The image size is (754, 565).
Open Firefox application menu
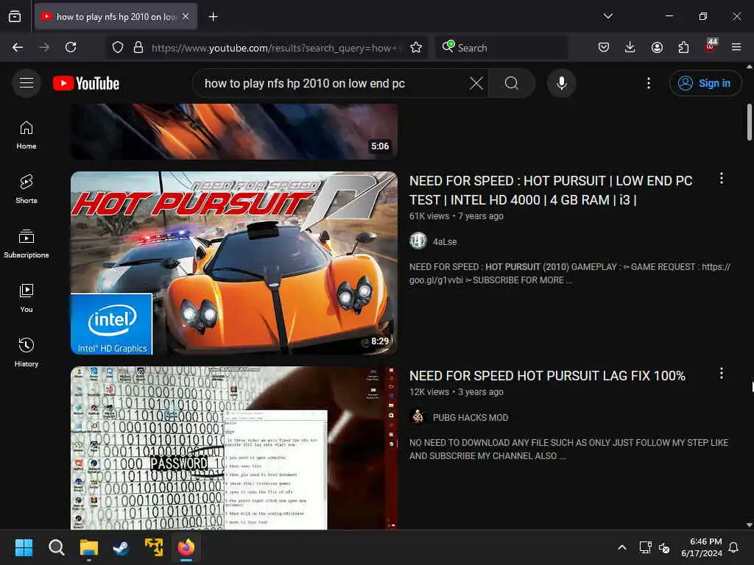(736, 47)
